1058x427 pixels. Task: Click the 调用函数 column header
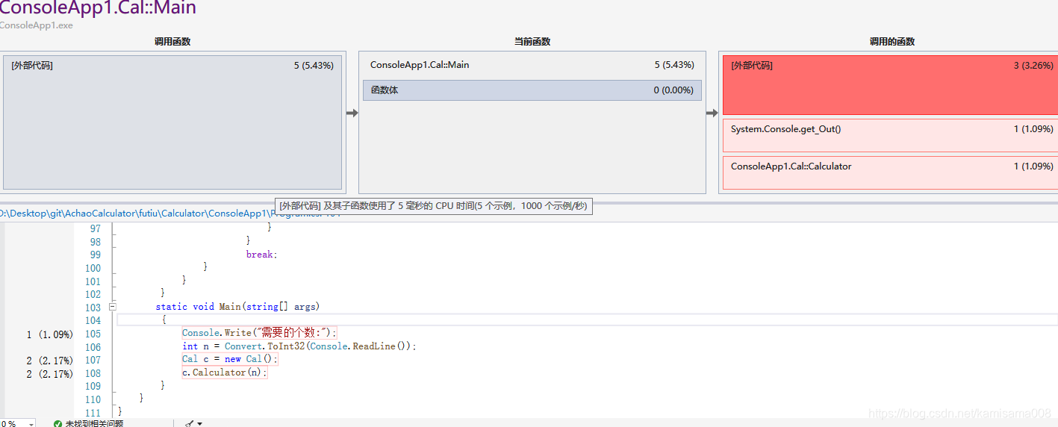click(172, 42)
